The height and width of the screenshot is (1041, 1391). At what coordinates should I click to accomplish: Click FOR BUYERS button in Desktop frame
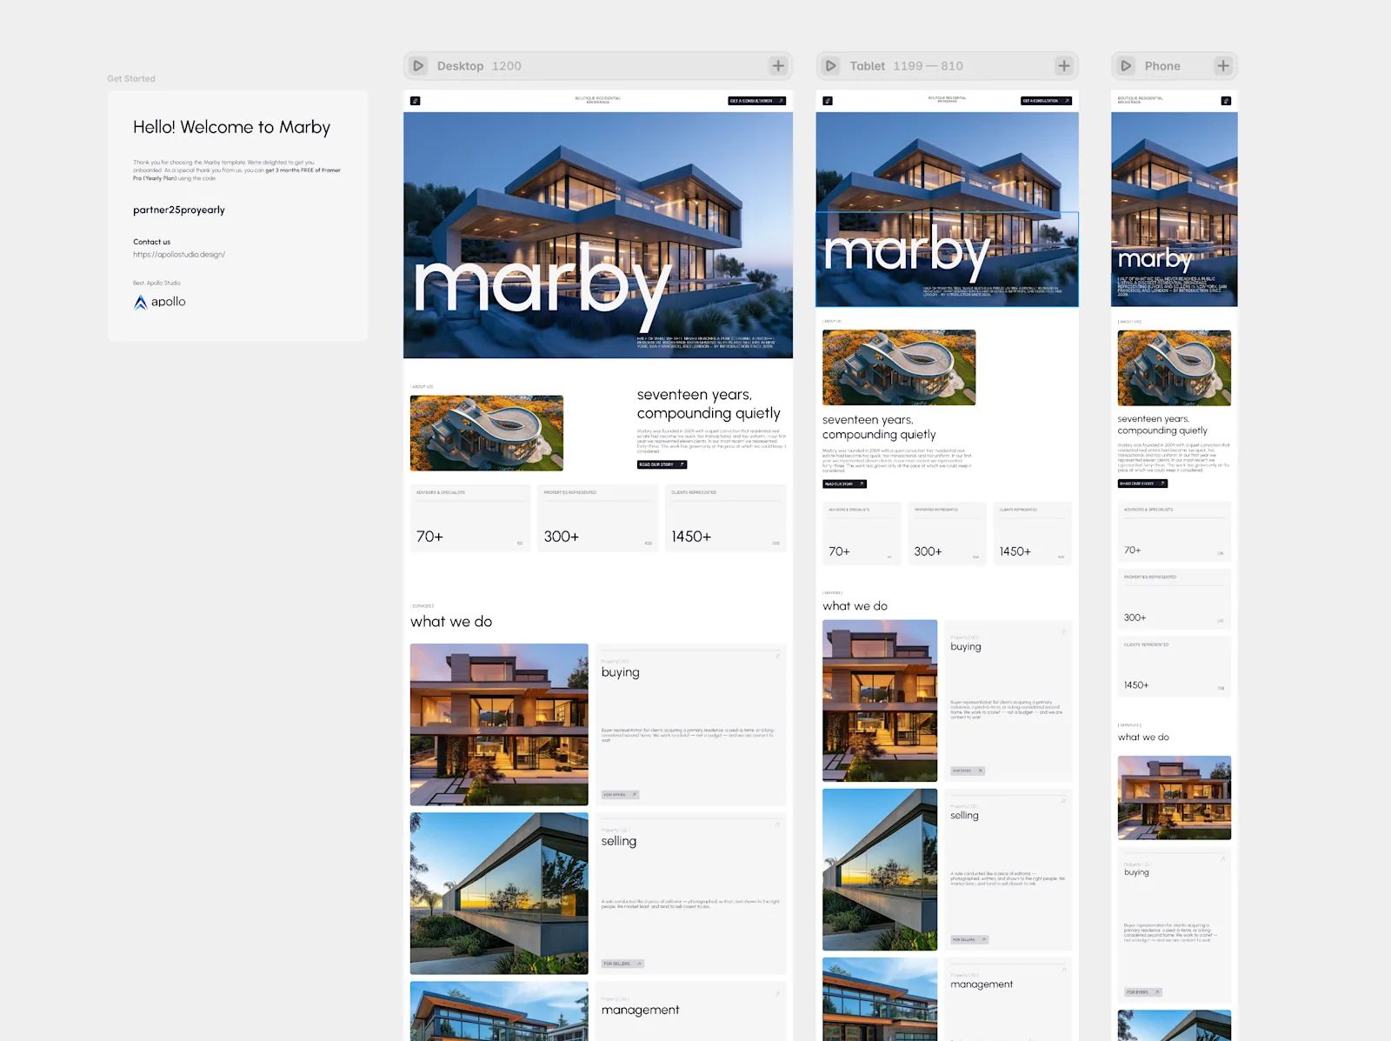pyautogui.click(x=621, y=795)
